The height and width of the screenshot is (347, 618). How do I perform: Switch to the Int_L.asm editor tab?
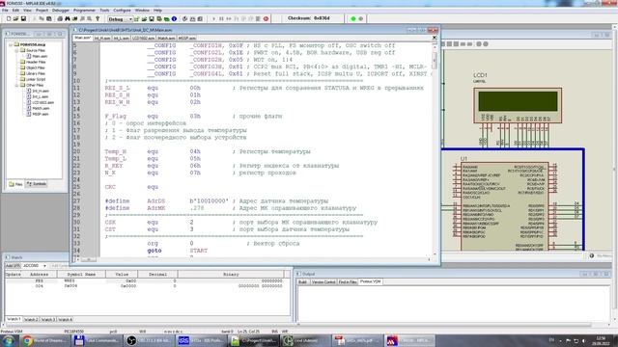tap(122, 39)
